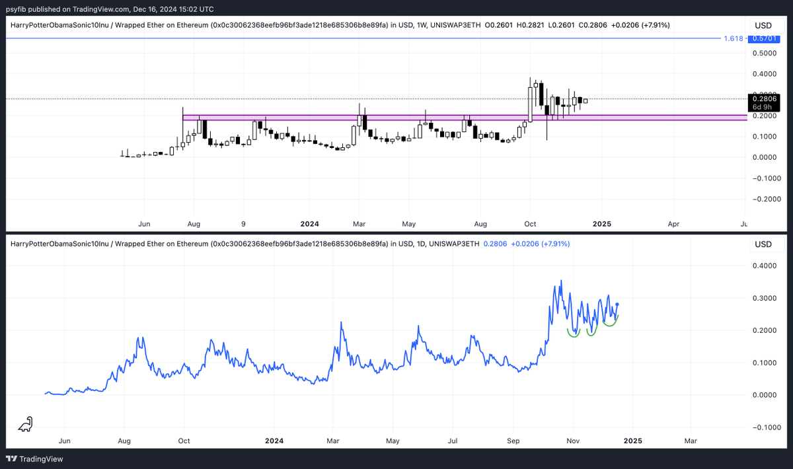
Task: Click the 2025 label on the daily time axis
Action: pyautogui.click(x=632, y=441)
